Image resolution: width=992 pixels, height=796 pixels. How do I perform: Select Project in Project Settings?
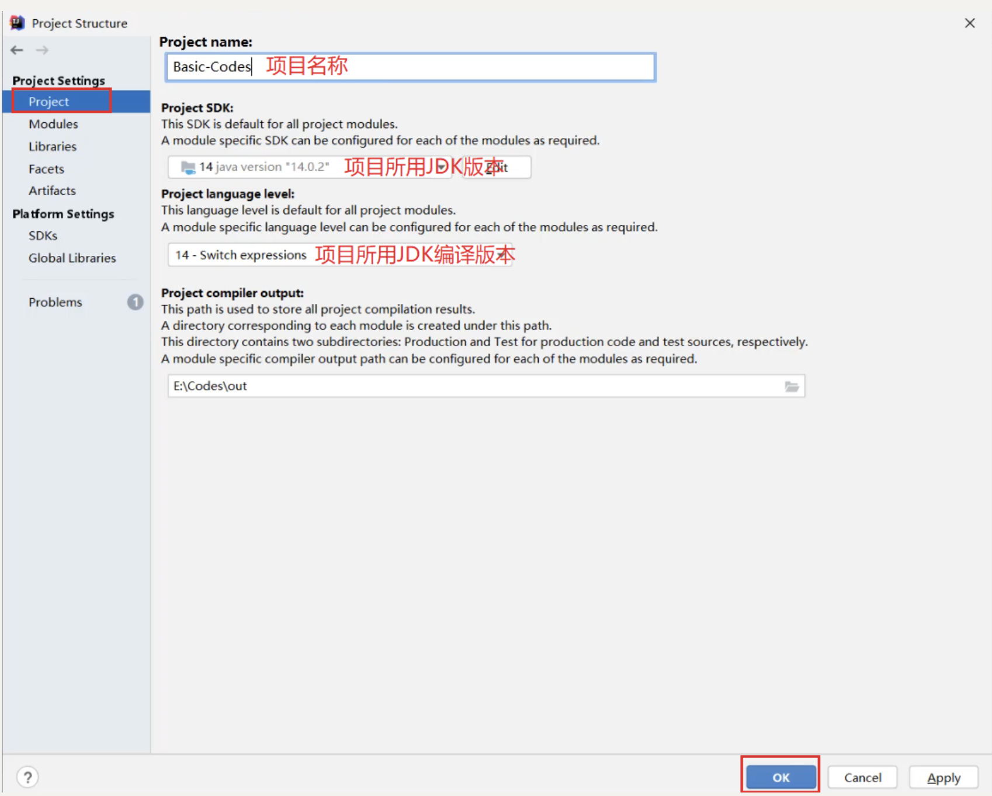pos(49,102)
